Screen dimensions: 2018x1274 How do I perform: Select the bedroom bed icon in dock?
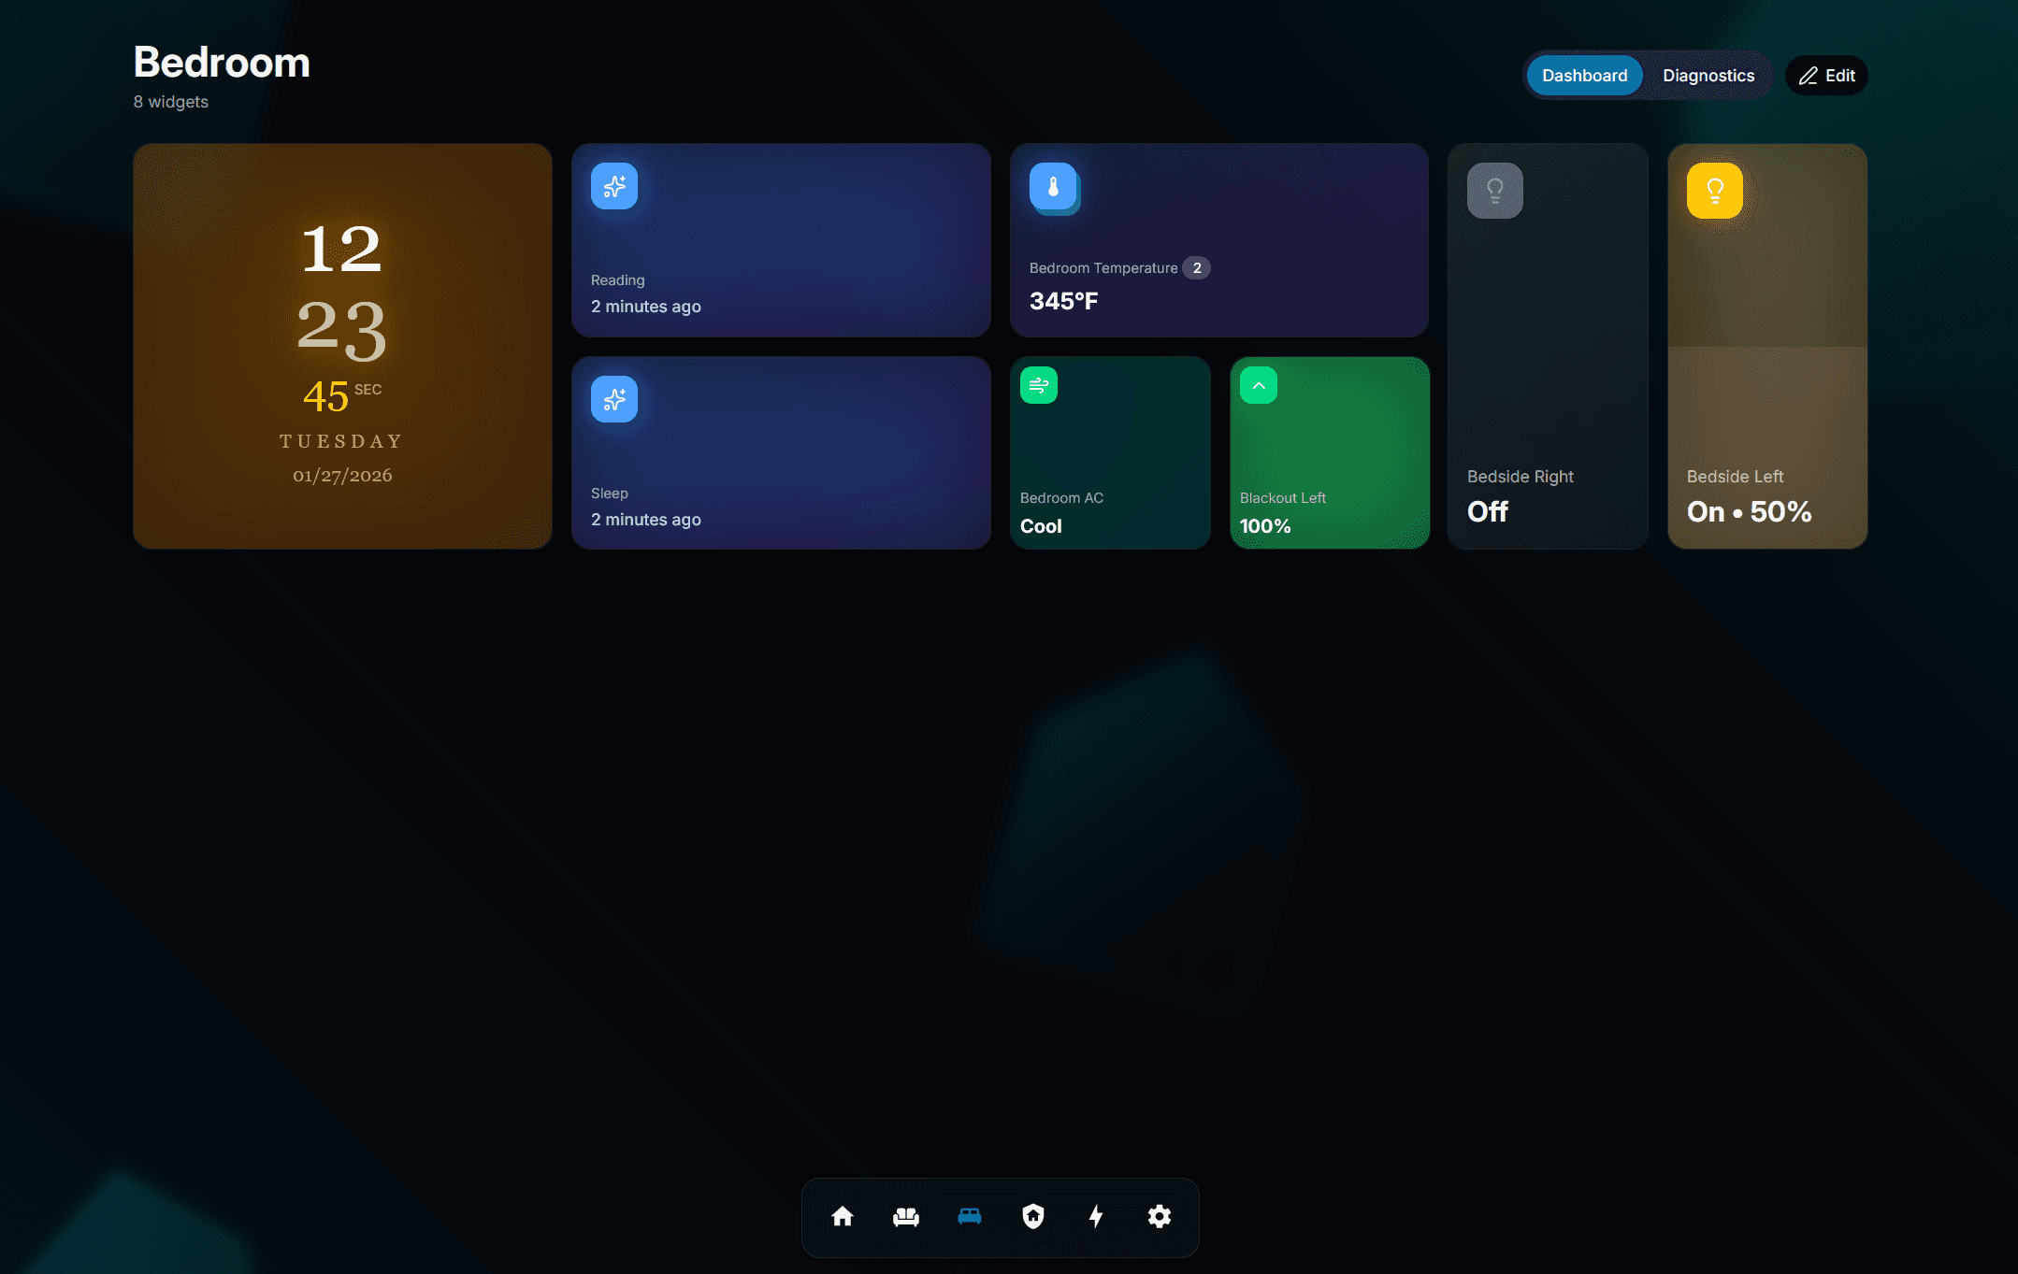point(969,1216)
